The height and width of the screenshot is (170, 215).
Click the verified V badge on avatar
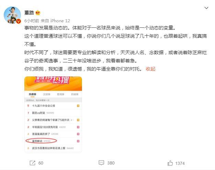point(19,21)
